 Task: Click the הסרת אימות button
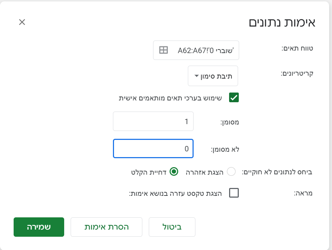[106, 227]
